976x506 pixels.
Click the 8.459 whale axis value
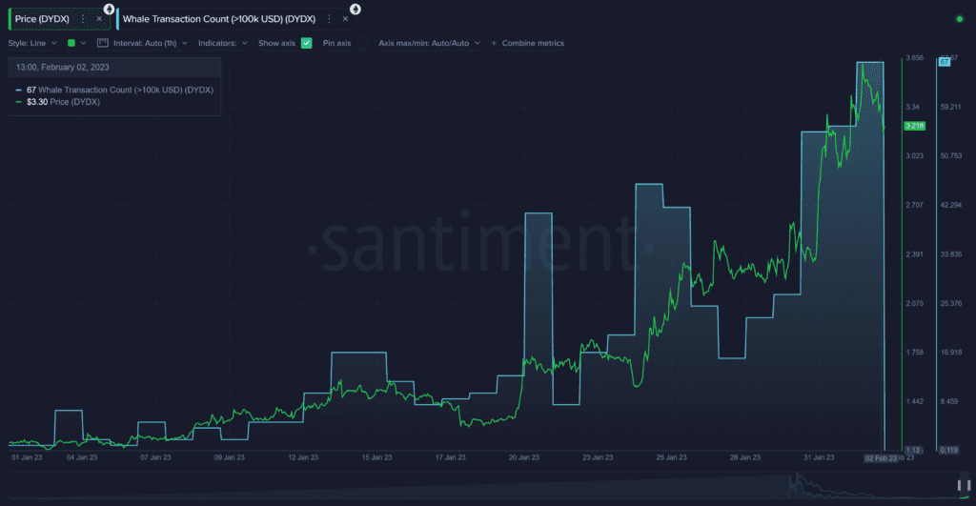(949, 401)
